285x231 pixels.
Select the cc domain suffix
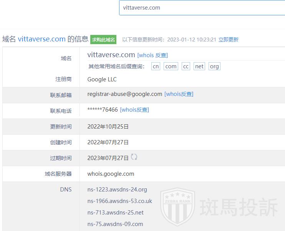[186, 66]
